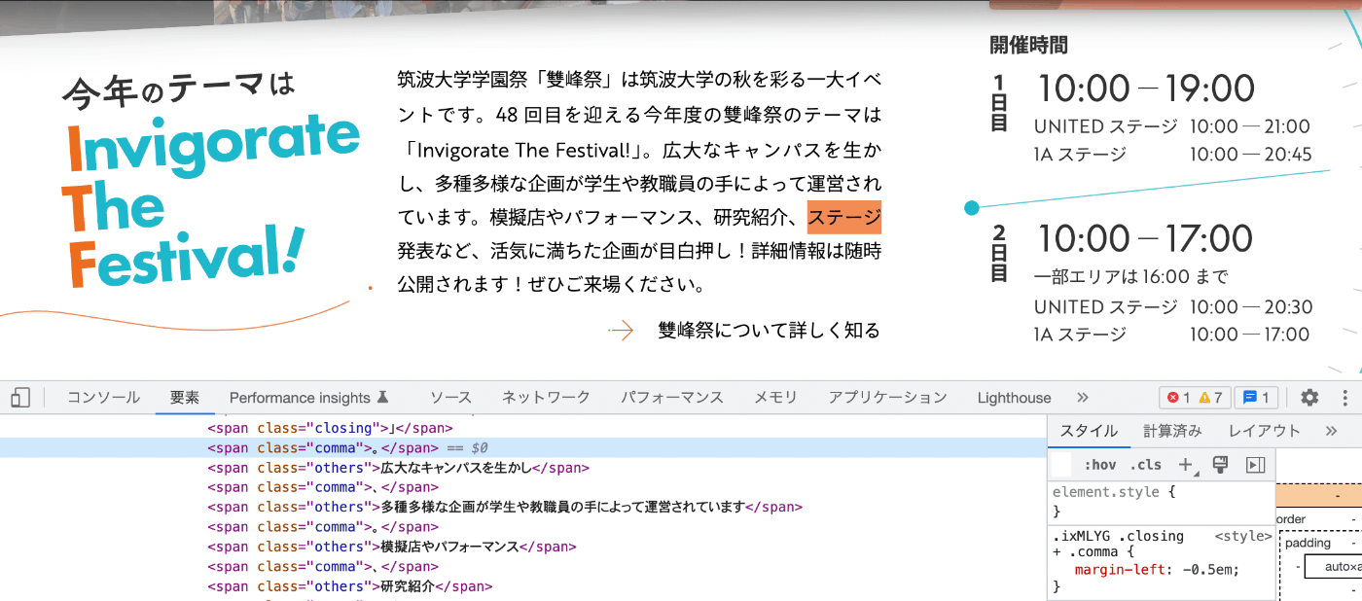Screen dimensions: 1362x601
Task: Click the error and warning count badge
Action: (x=1195, y=398)
